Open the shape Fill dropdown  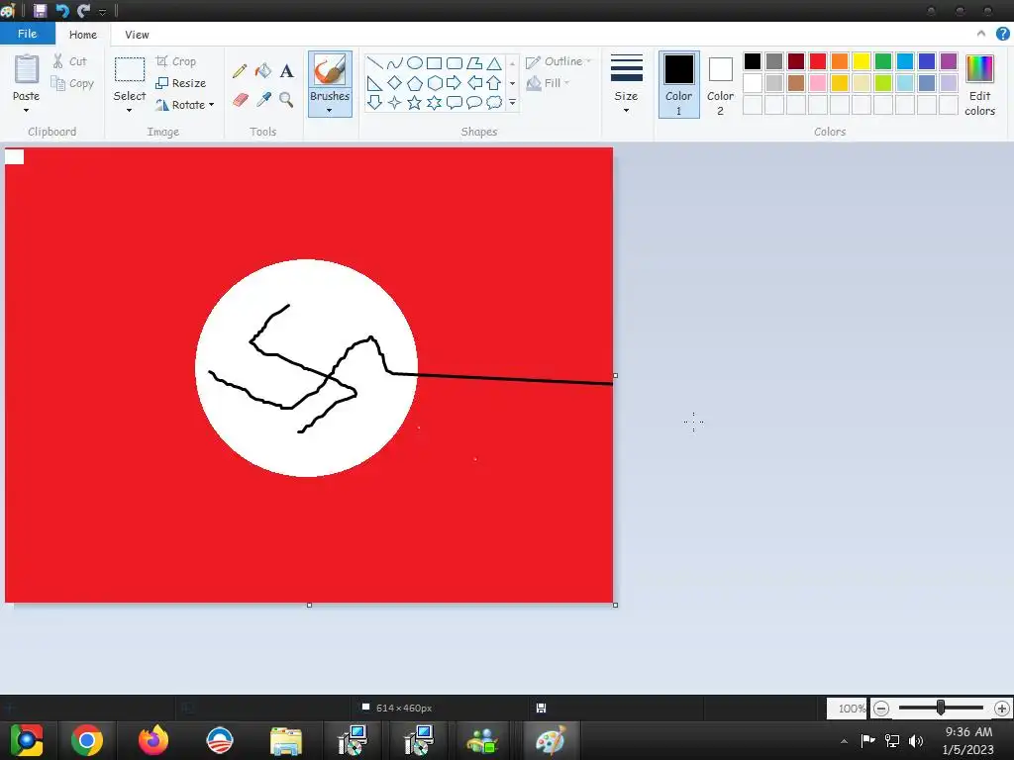pyautogui.click(x=548, y=83)
